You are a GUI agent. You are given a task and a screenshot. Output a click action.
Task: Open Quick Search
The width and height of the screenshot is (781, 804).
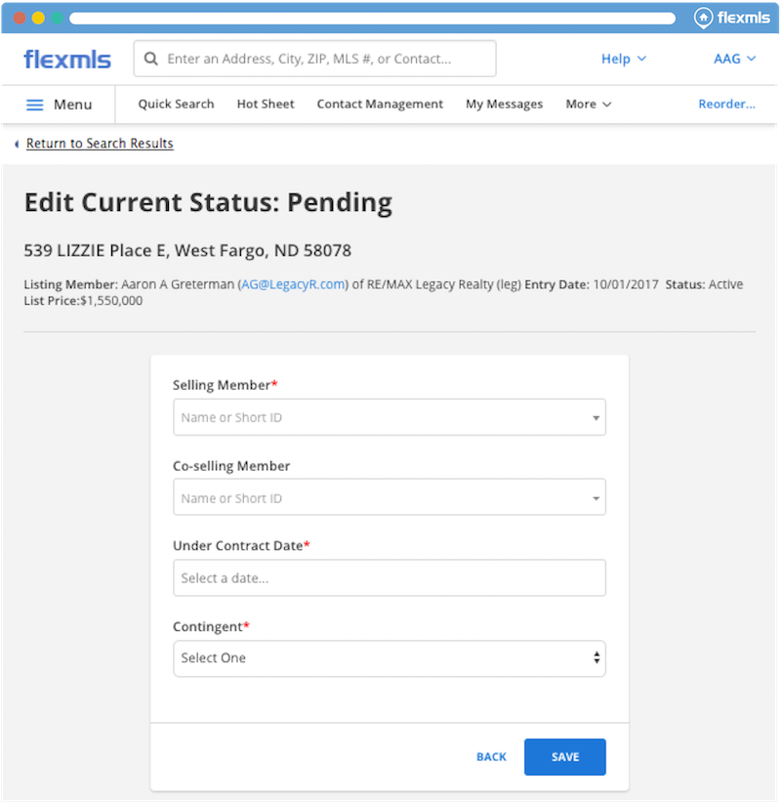(176, 105)
